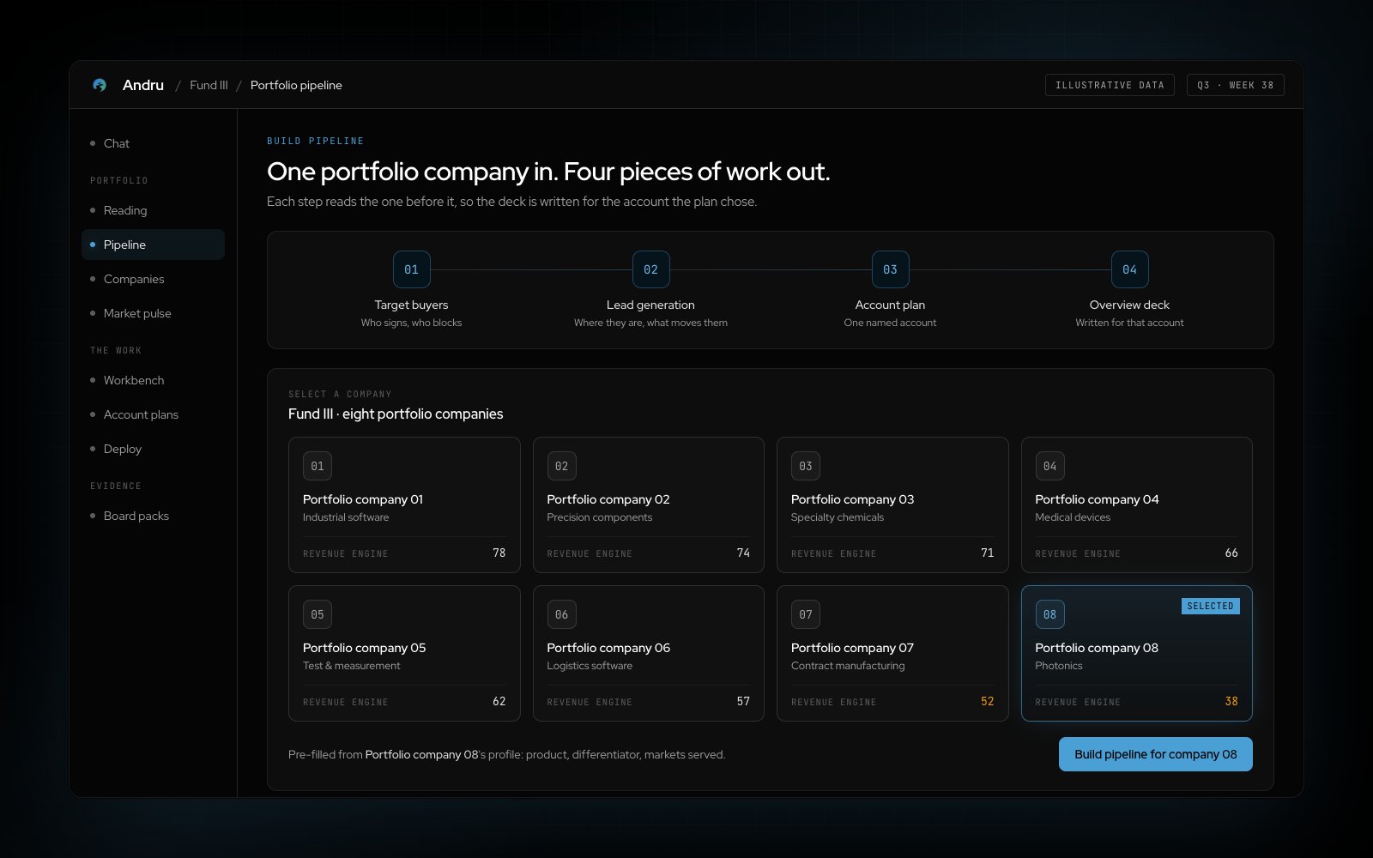Image resolution: width=1373 pixels, height=858 pixels.
Task: Click the Portfolio pipeline breadcrumb
Action: click(296, 85)
